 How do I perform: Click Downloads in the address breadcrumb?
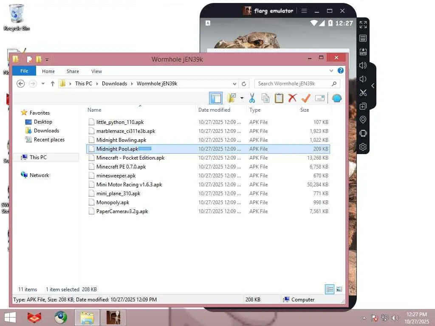(114, 84)
